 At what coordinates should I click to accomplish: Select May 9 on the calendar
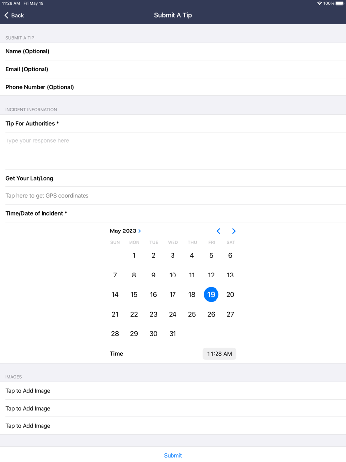153,275
